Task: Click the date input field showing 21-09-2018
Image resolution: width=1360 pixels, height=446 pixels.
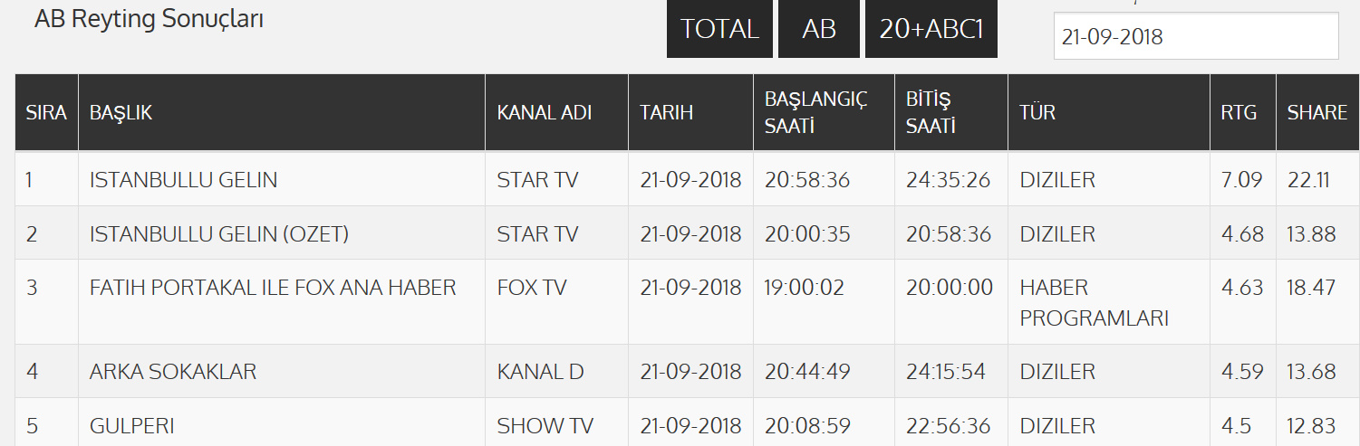Action: pyautogui.click(x=1195, y=37)
